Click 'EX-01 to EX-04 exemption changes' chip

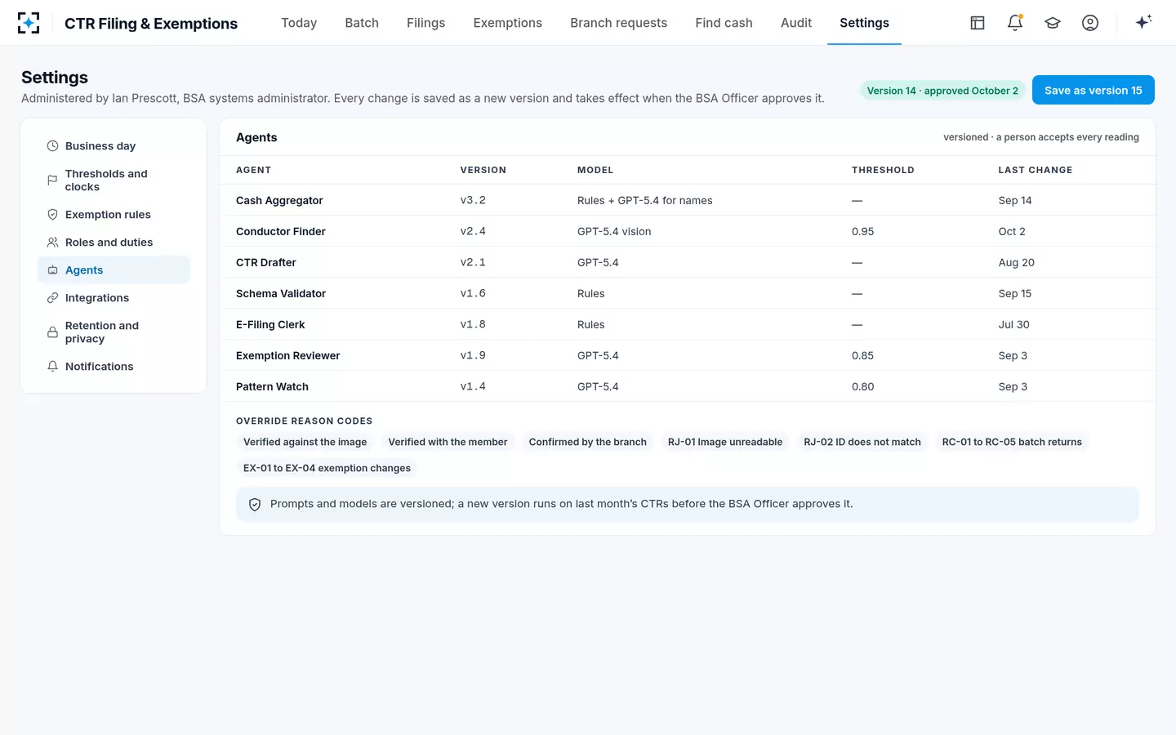[327, 468]
